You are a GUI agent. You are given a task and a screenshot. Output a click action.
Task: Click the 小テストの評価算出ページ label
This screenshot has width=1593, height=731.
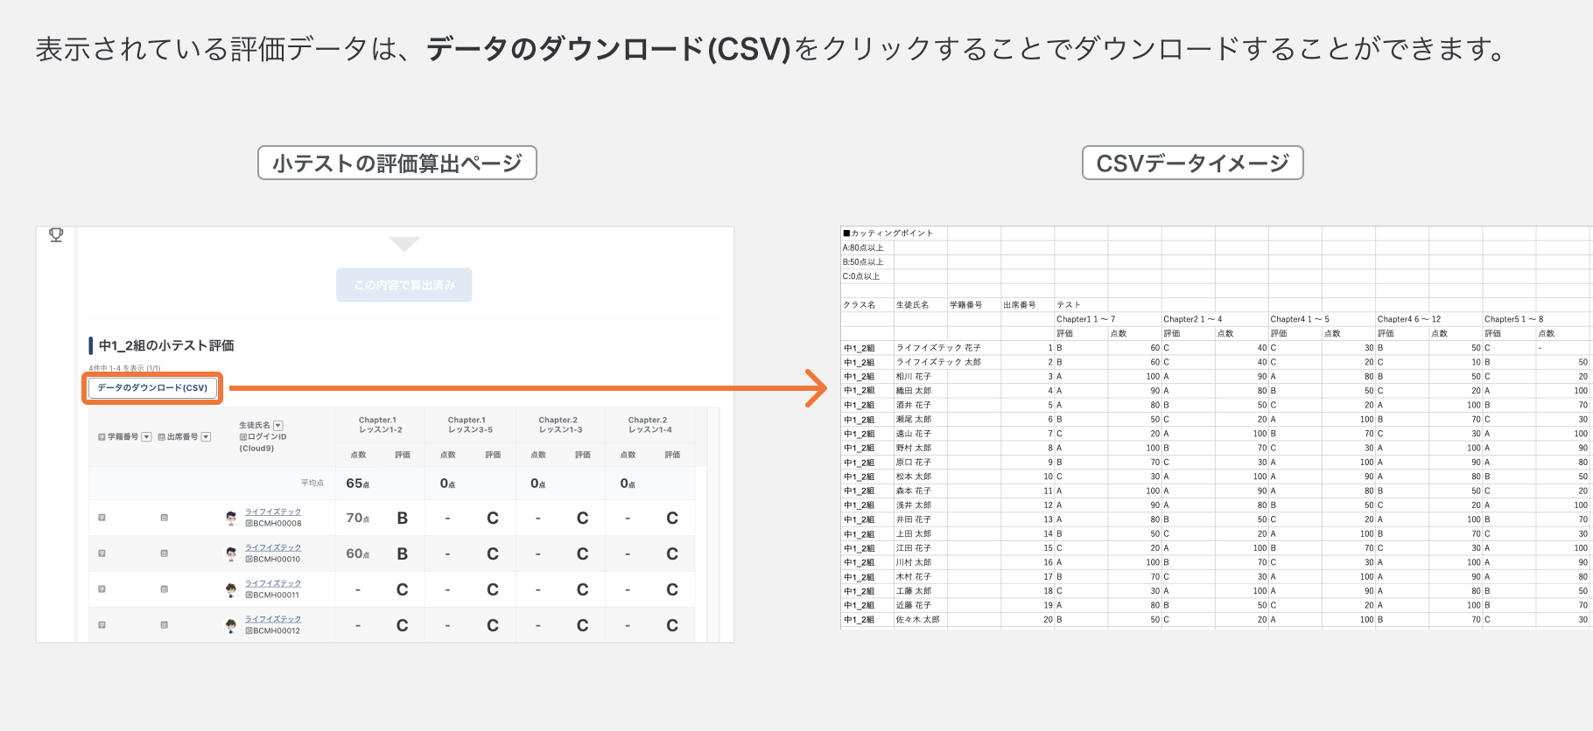[x=397, y=163]
